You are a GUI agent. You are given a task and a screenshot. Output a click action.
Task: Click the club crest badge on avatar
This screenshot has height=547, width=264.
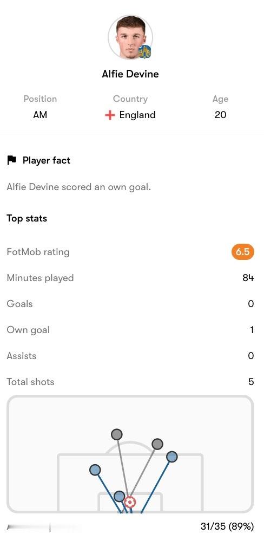pyautogui.click(x=145, y=52)
